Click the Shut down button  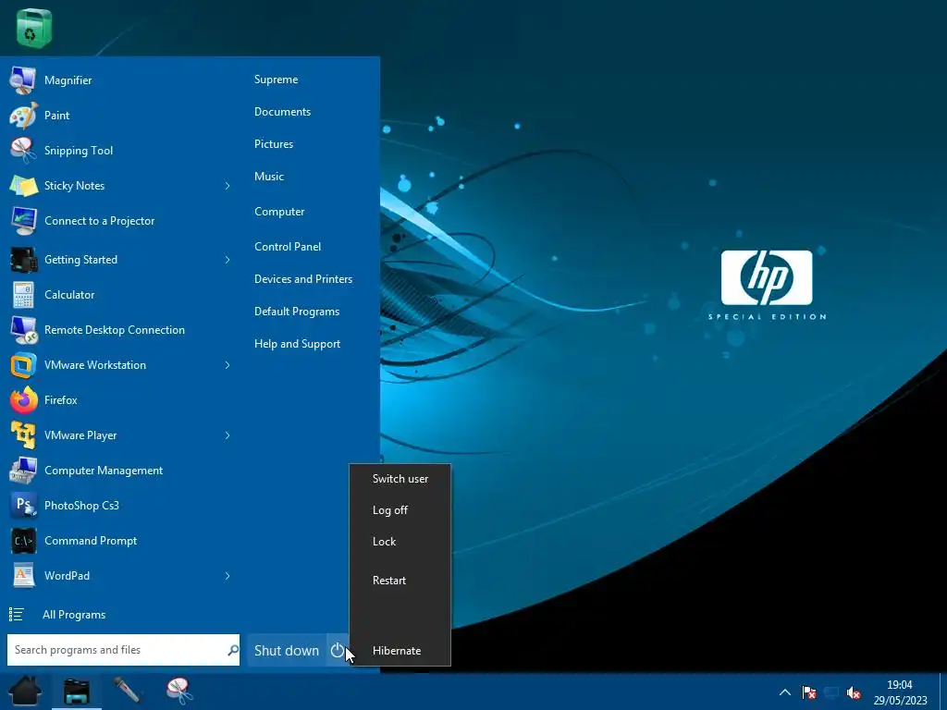tap(287, 650)
